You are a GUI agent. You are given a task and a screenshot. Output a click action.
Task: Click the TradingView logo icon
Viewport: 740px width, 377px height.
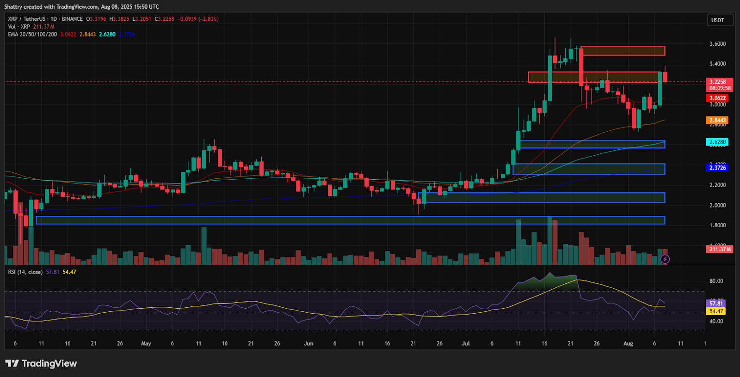(x=12, y=364)
